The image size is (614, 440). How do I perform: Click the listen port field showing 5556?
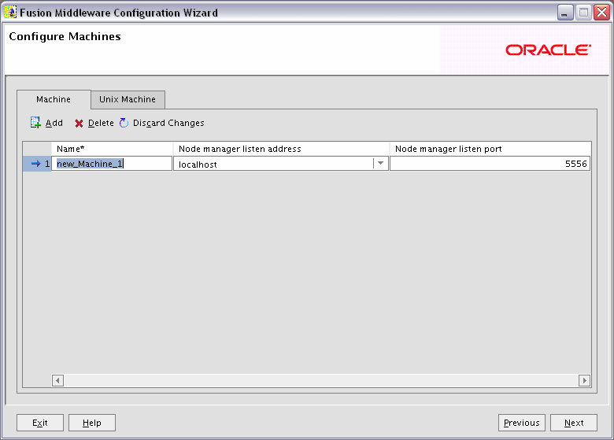[x=490, y=164]
